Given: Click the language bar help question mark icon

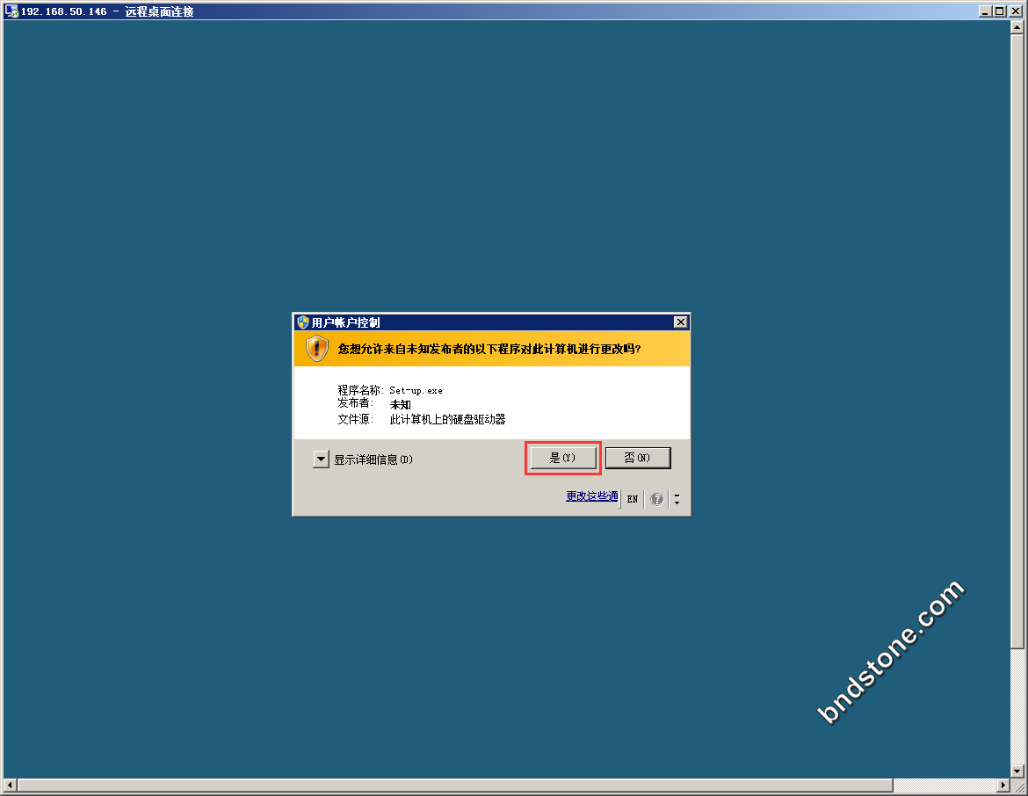Looking at the screenshot, I should point(656,499).
